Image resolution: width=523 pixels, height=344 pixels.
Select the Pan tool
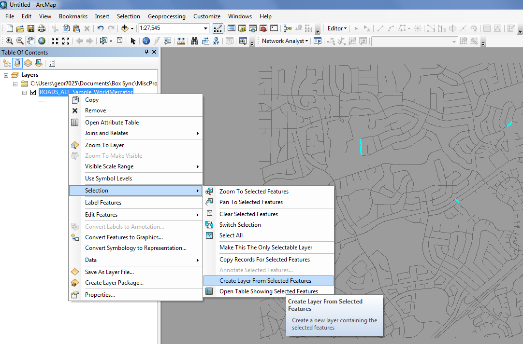pyautogui.click(x=31, y=41)
